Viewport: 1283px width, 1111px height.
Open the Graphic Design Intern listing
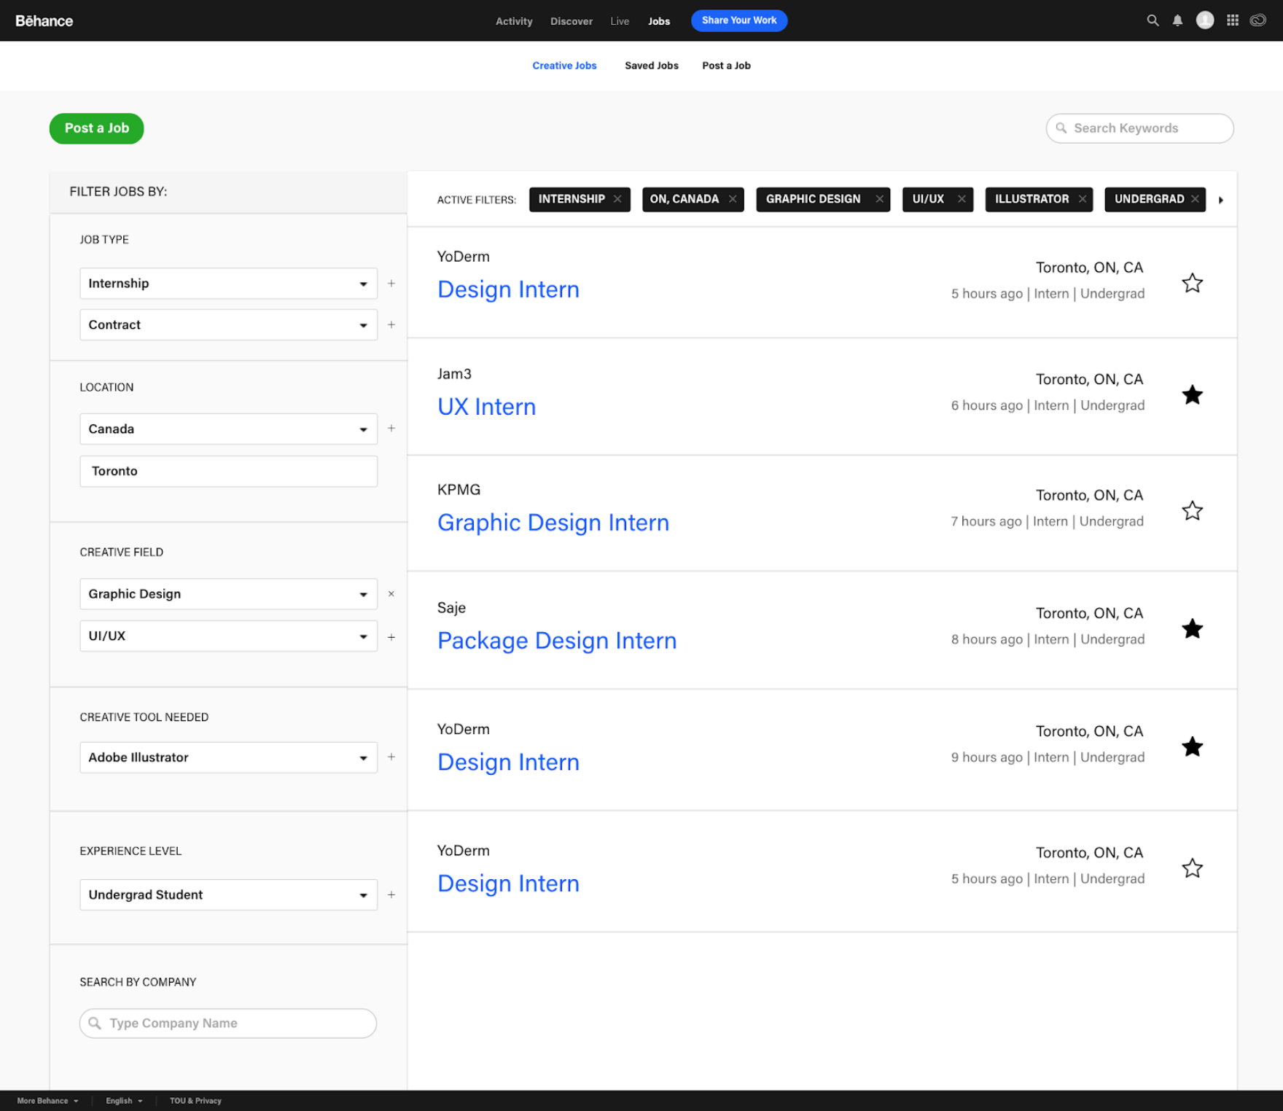tap(553, 523)
